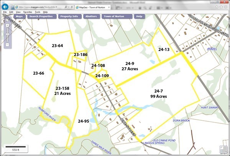Image resolution: width=230 pixels, height=156 pixels.
Task: Click the SOUTH WASHINGTON STREET label
Action: [x=209, y=26]
